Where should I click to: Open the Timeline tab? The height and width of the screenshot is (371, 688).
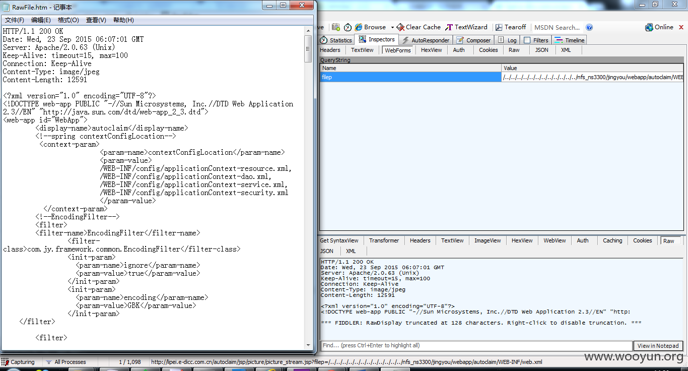pos(570,40)
